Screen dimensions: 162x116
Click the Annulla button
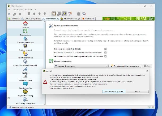tap(137, 92)
